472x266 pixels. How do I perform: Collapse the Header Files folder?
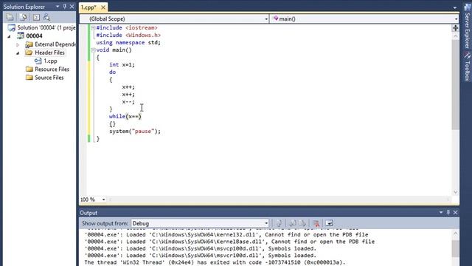18,52
